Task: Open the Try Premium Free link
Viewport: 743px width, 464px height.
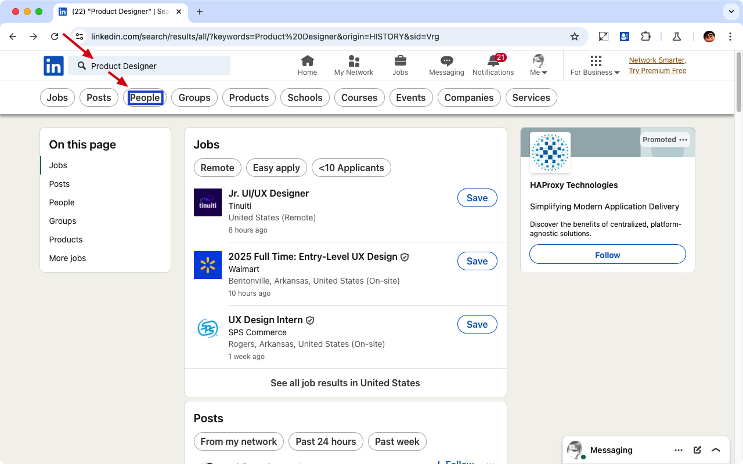Action: click(x=658, y=71)
